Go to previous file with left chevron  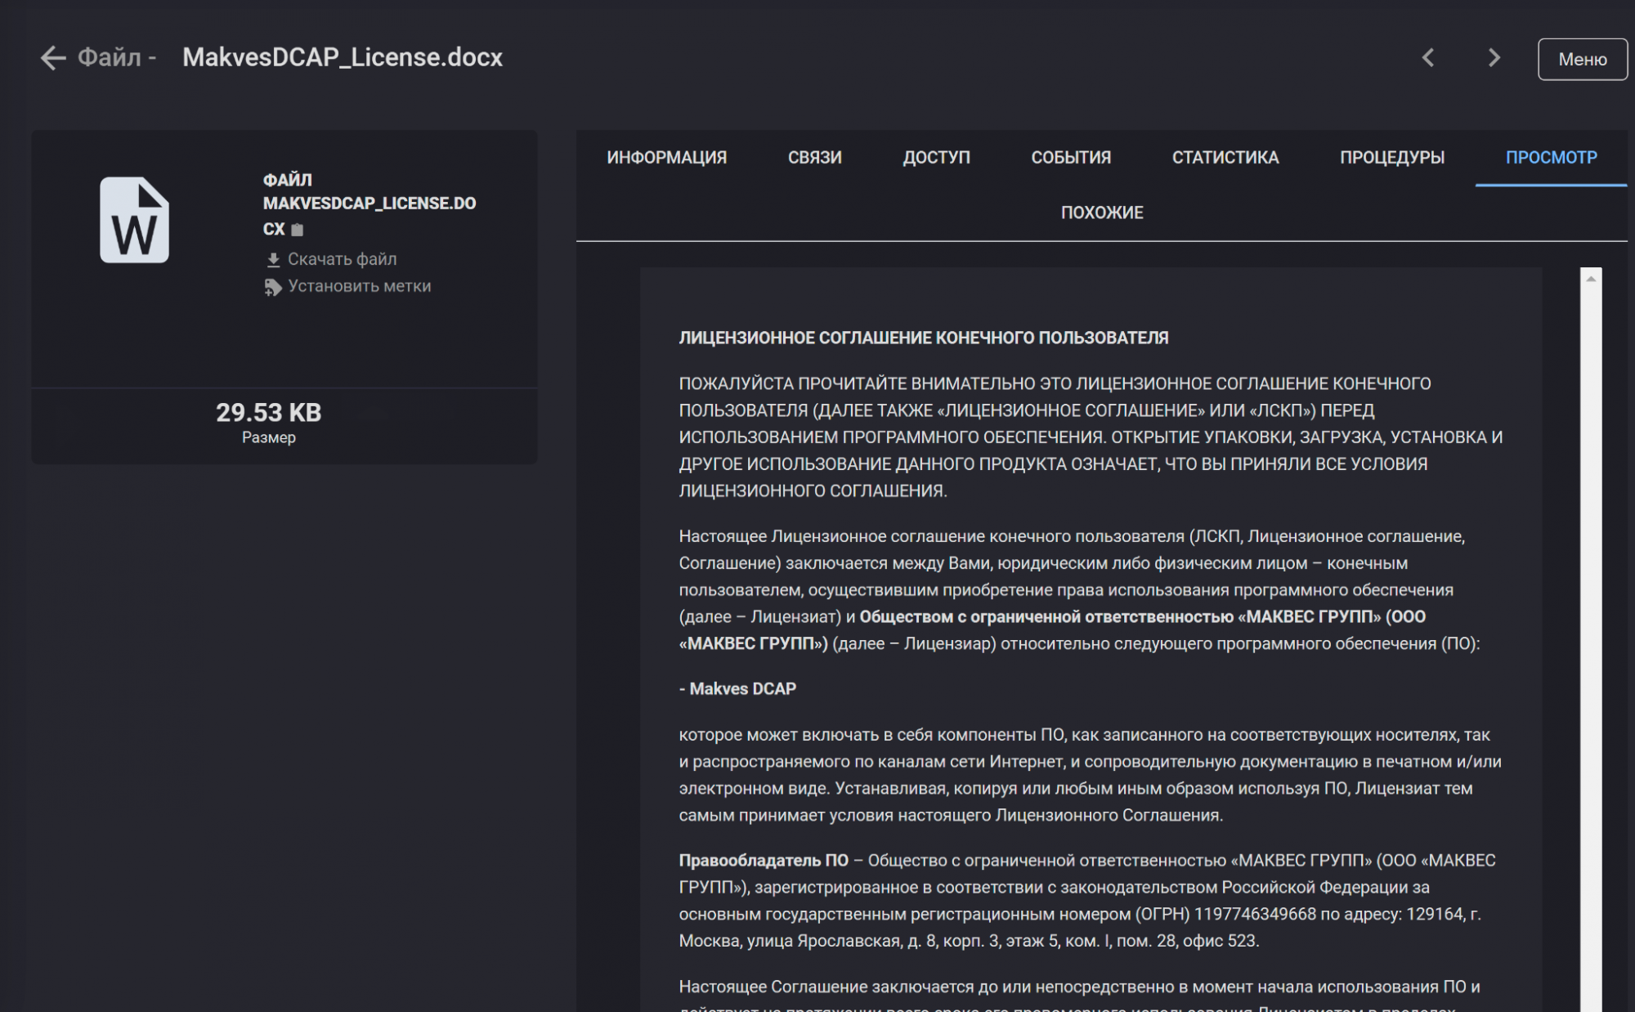click(x=1428, y=58)
